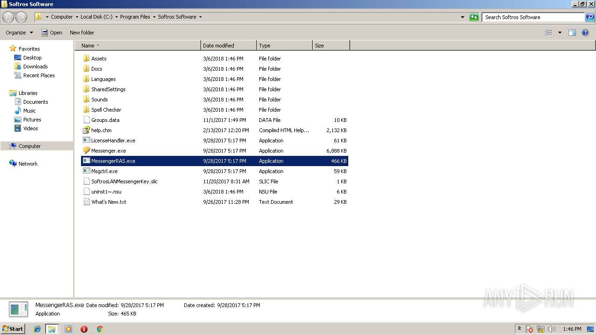Click the MessengerRAS.exe thumbnail in details pane
Image resolution: width=596 pixels, height=335 pixels.
point(19,309)
